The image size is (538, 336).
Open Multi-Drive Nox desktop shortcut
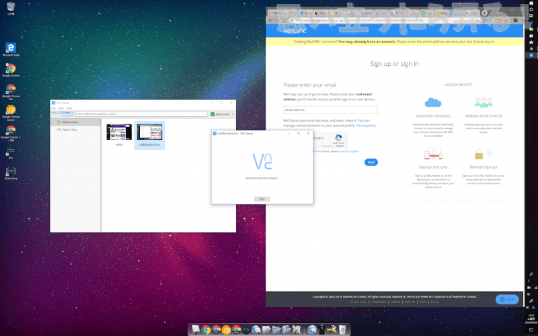[x=11, y=173]
